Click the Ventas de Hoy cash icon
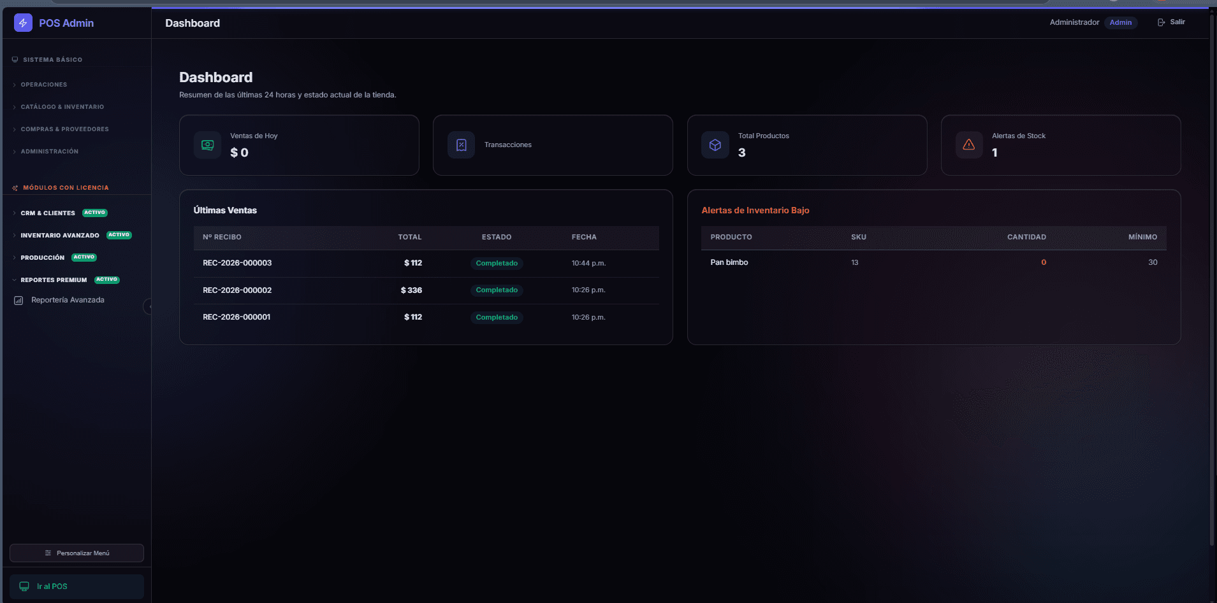The image size is (1217, 603). tap(207, 145)
